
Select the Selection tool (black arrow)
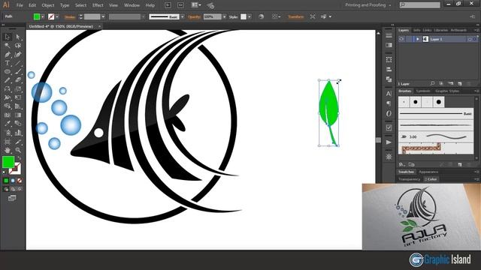[x=8, y=37]
